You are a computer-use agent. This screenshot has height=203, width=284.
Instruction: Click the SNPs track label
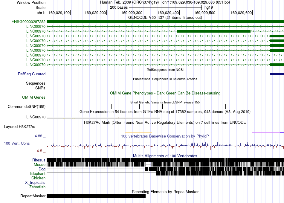40,88
